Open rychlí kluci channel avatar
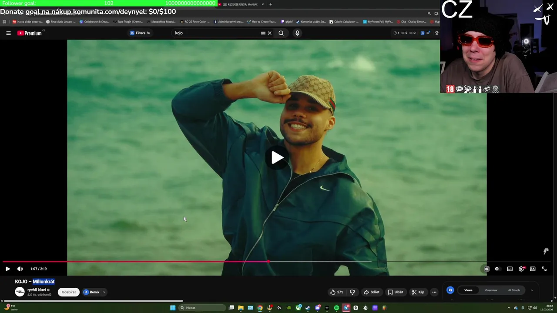The width and height of the screenshot is (557, 313). tap(20, 292)
